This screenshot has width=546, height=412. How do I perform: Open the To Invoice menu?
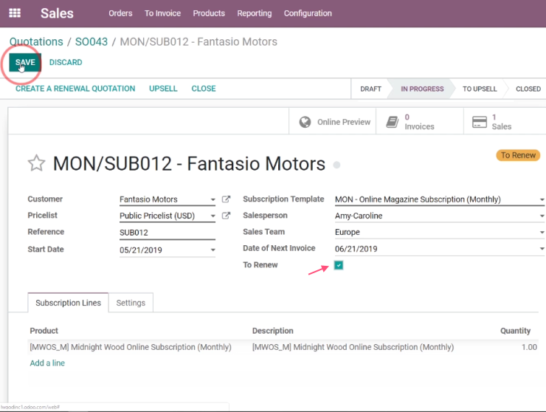click(x=162, y=13)
